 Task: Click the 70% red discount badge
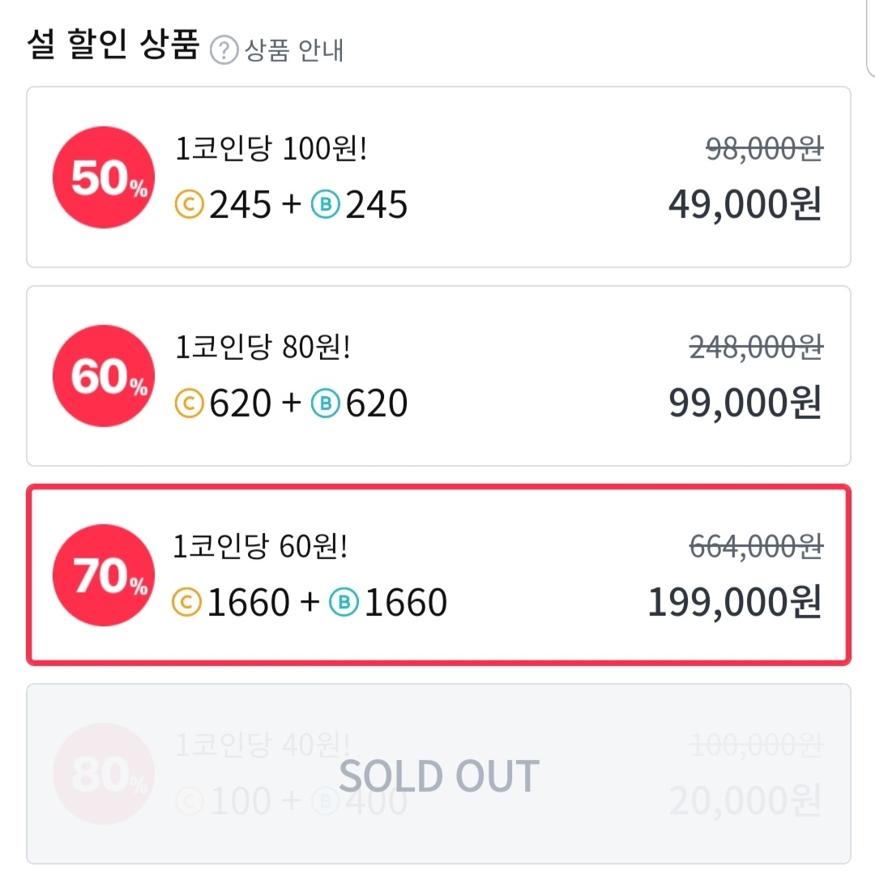click(104, 575)
